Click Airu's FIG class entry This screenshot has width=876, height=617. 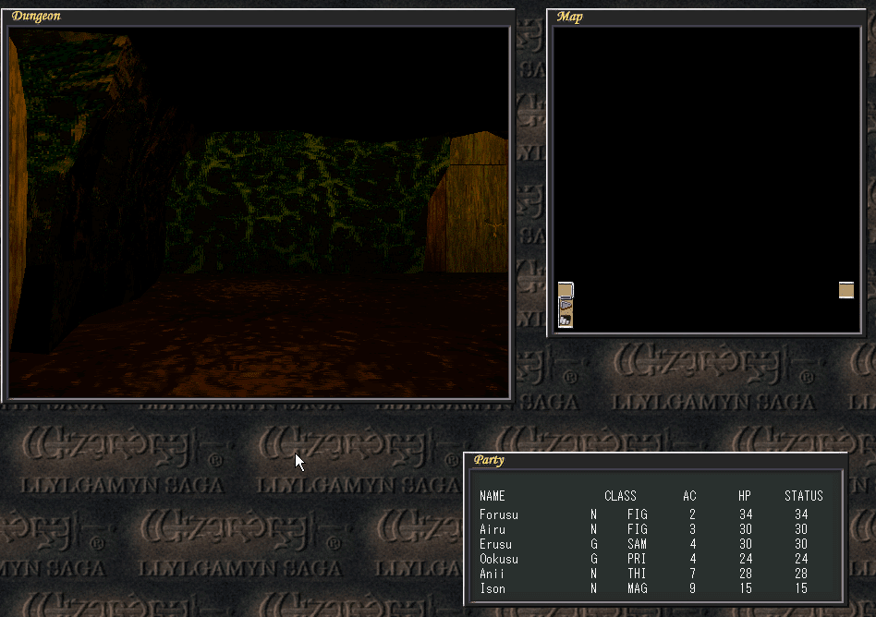tap(637, 529)
